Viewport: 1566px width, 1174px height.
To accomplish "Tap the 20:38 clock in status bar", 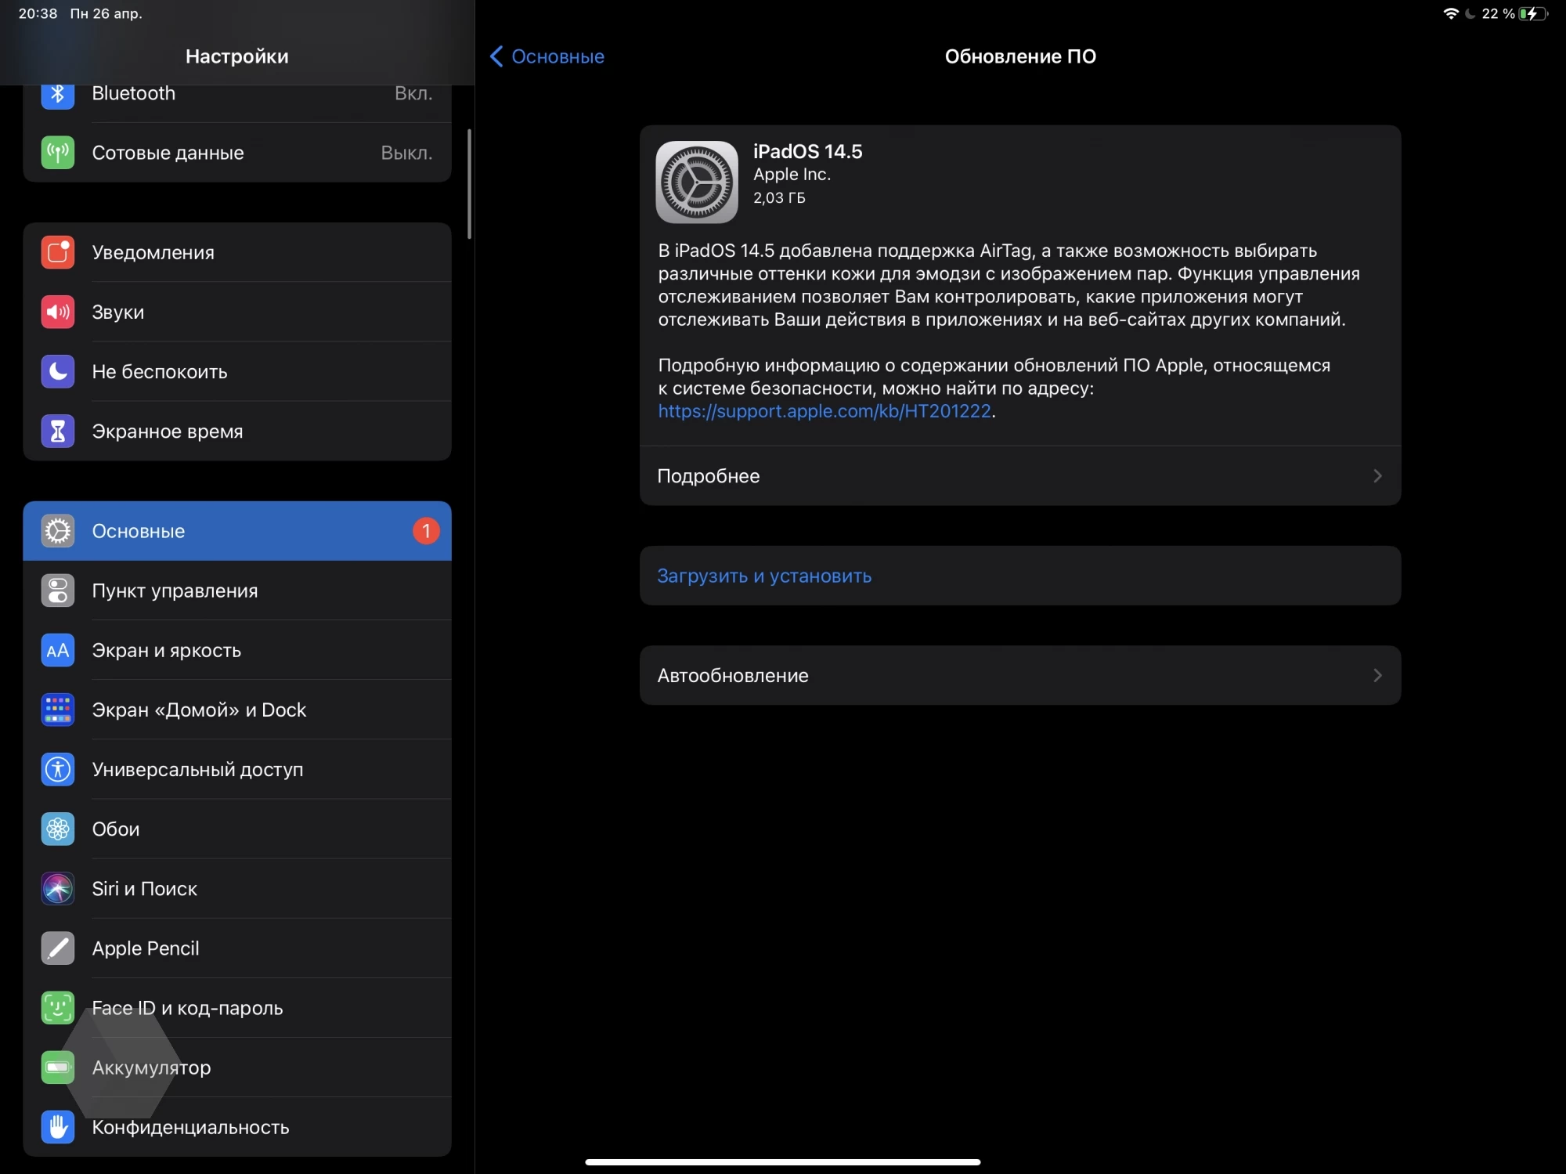I will click(38, 13).
